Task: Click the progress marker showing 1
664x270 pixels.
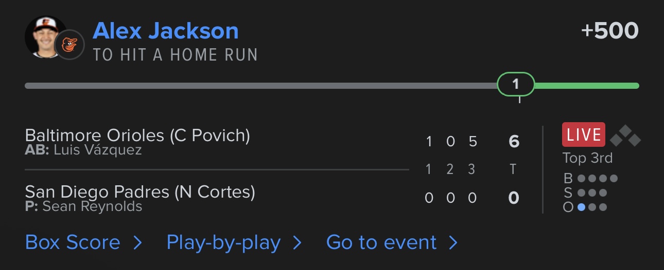Action: (516, 84)
